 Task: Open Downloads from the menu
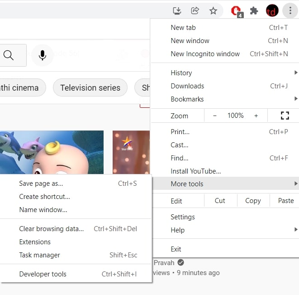pyautogui.click(x=225, y=86)
